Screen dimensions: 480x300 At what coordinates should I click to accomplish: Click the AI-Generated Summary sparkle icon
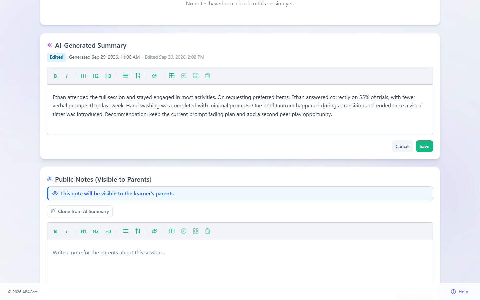coord(50,45)
